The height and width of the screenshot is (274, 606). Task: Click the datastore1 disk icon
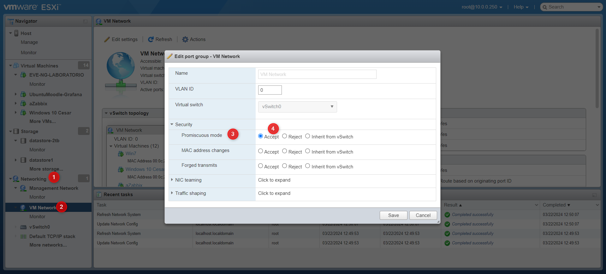pyautogui.click(x=23, y=160)
